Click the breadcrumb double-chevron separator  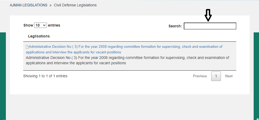(50, 5)
